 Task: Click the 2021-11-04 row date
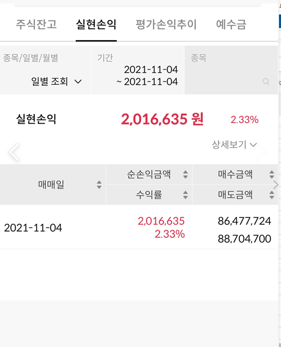click(x=33, y=228)
